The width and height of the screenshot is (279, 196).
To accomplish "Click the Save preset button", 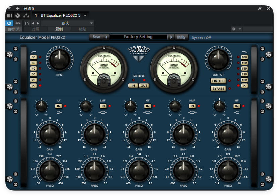I will (x=96, y=37).
